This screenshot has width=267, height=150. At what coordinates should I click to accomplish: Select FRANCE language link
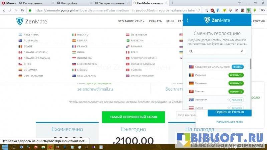[80, 46]
